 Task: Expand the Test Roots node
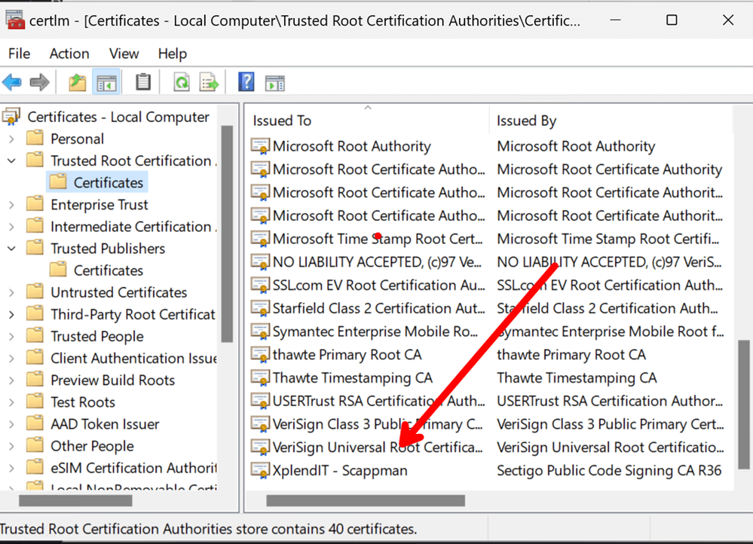click(11, 402)
